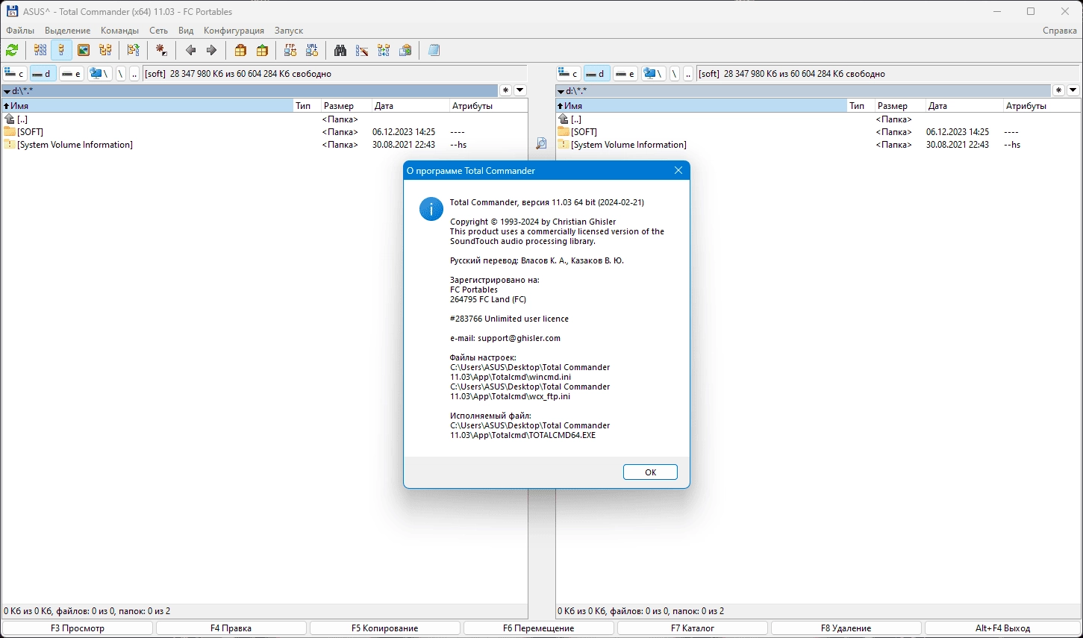Click Alt+F4 Выход button
The height and width of the screenshot is (638, 1083).
[1002, 628]
